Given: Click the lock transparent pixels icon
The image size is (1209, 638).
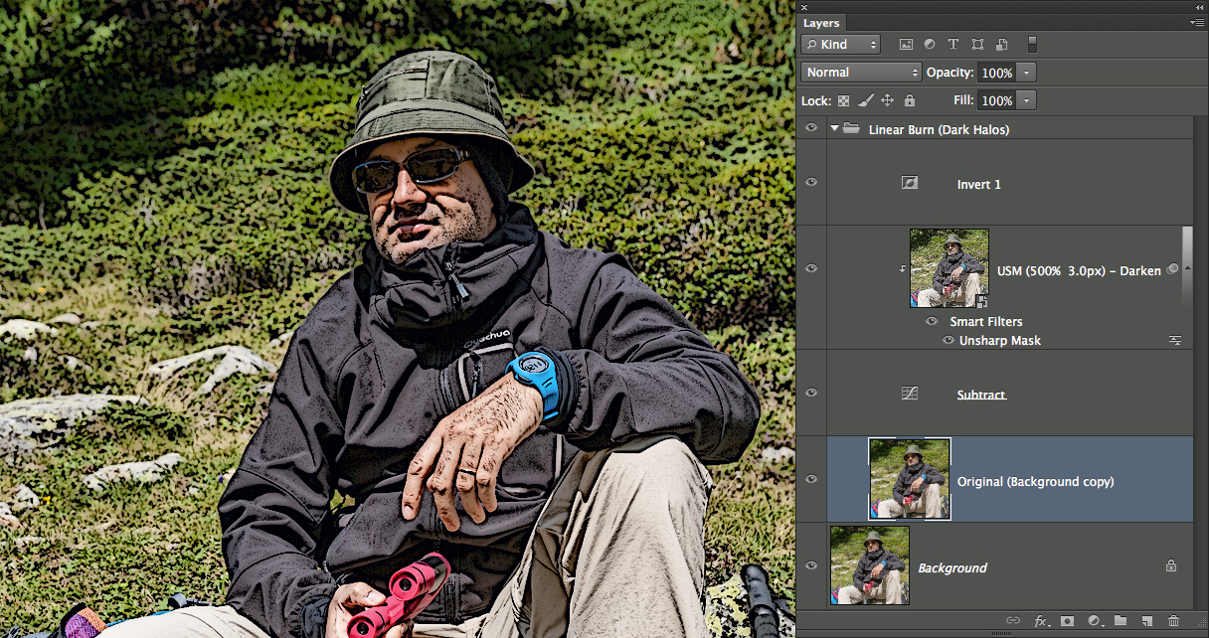Looking at the screenshot, I should point(844,100).
